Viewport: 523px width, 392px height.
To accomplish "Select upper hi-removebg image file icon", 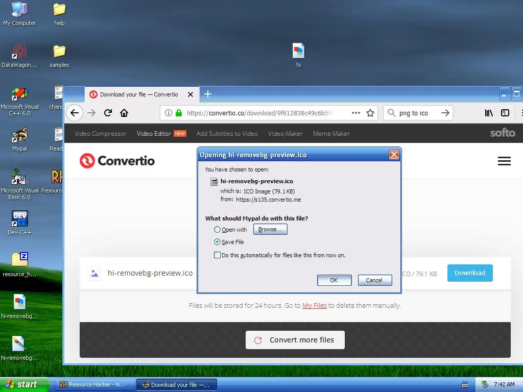I will click(x=19, y=306).
